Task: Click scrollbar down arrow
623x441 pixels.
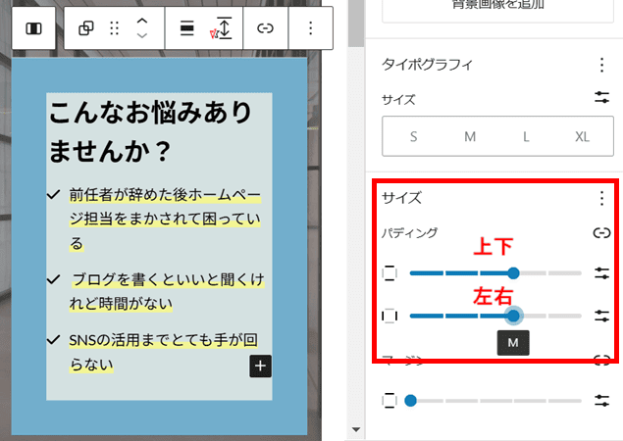Action: (356, 429)
